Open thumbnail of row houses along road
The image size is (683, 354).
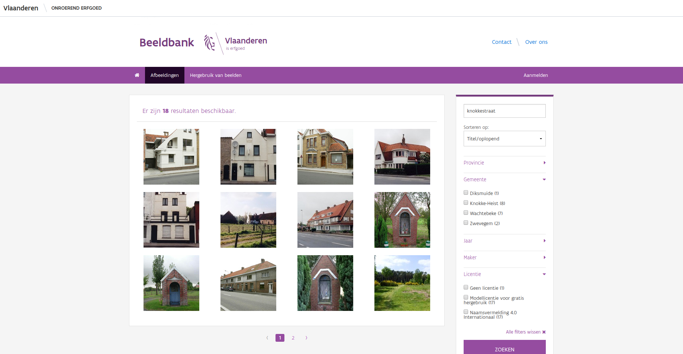coord(248,283)
